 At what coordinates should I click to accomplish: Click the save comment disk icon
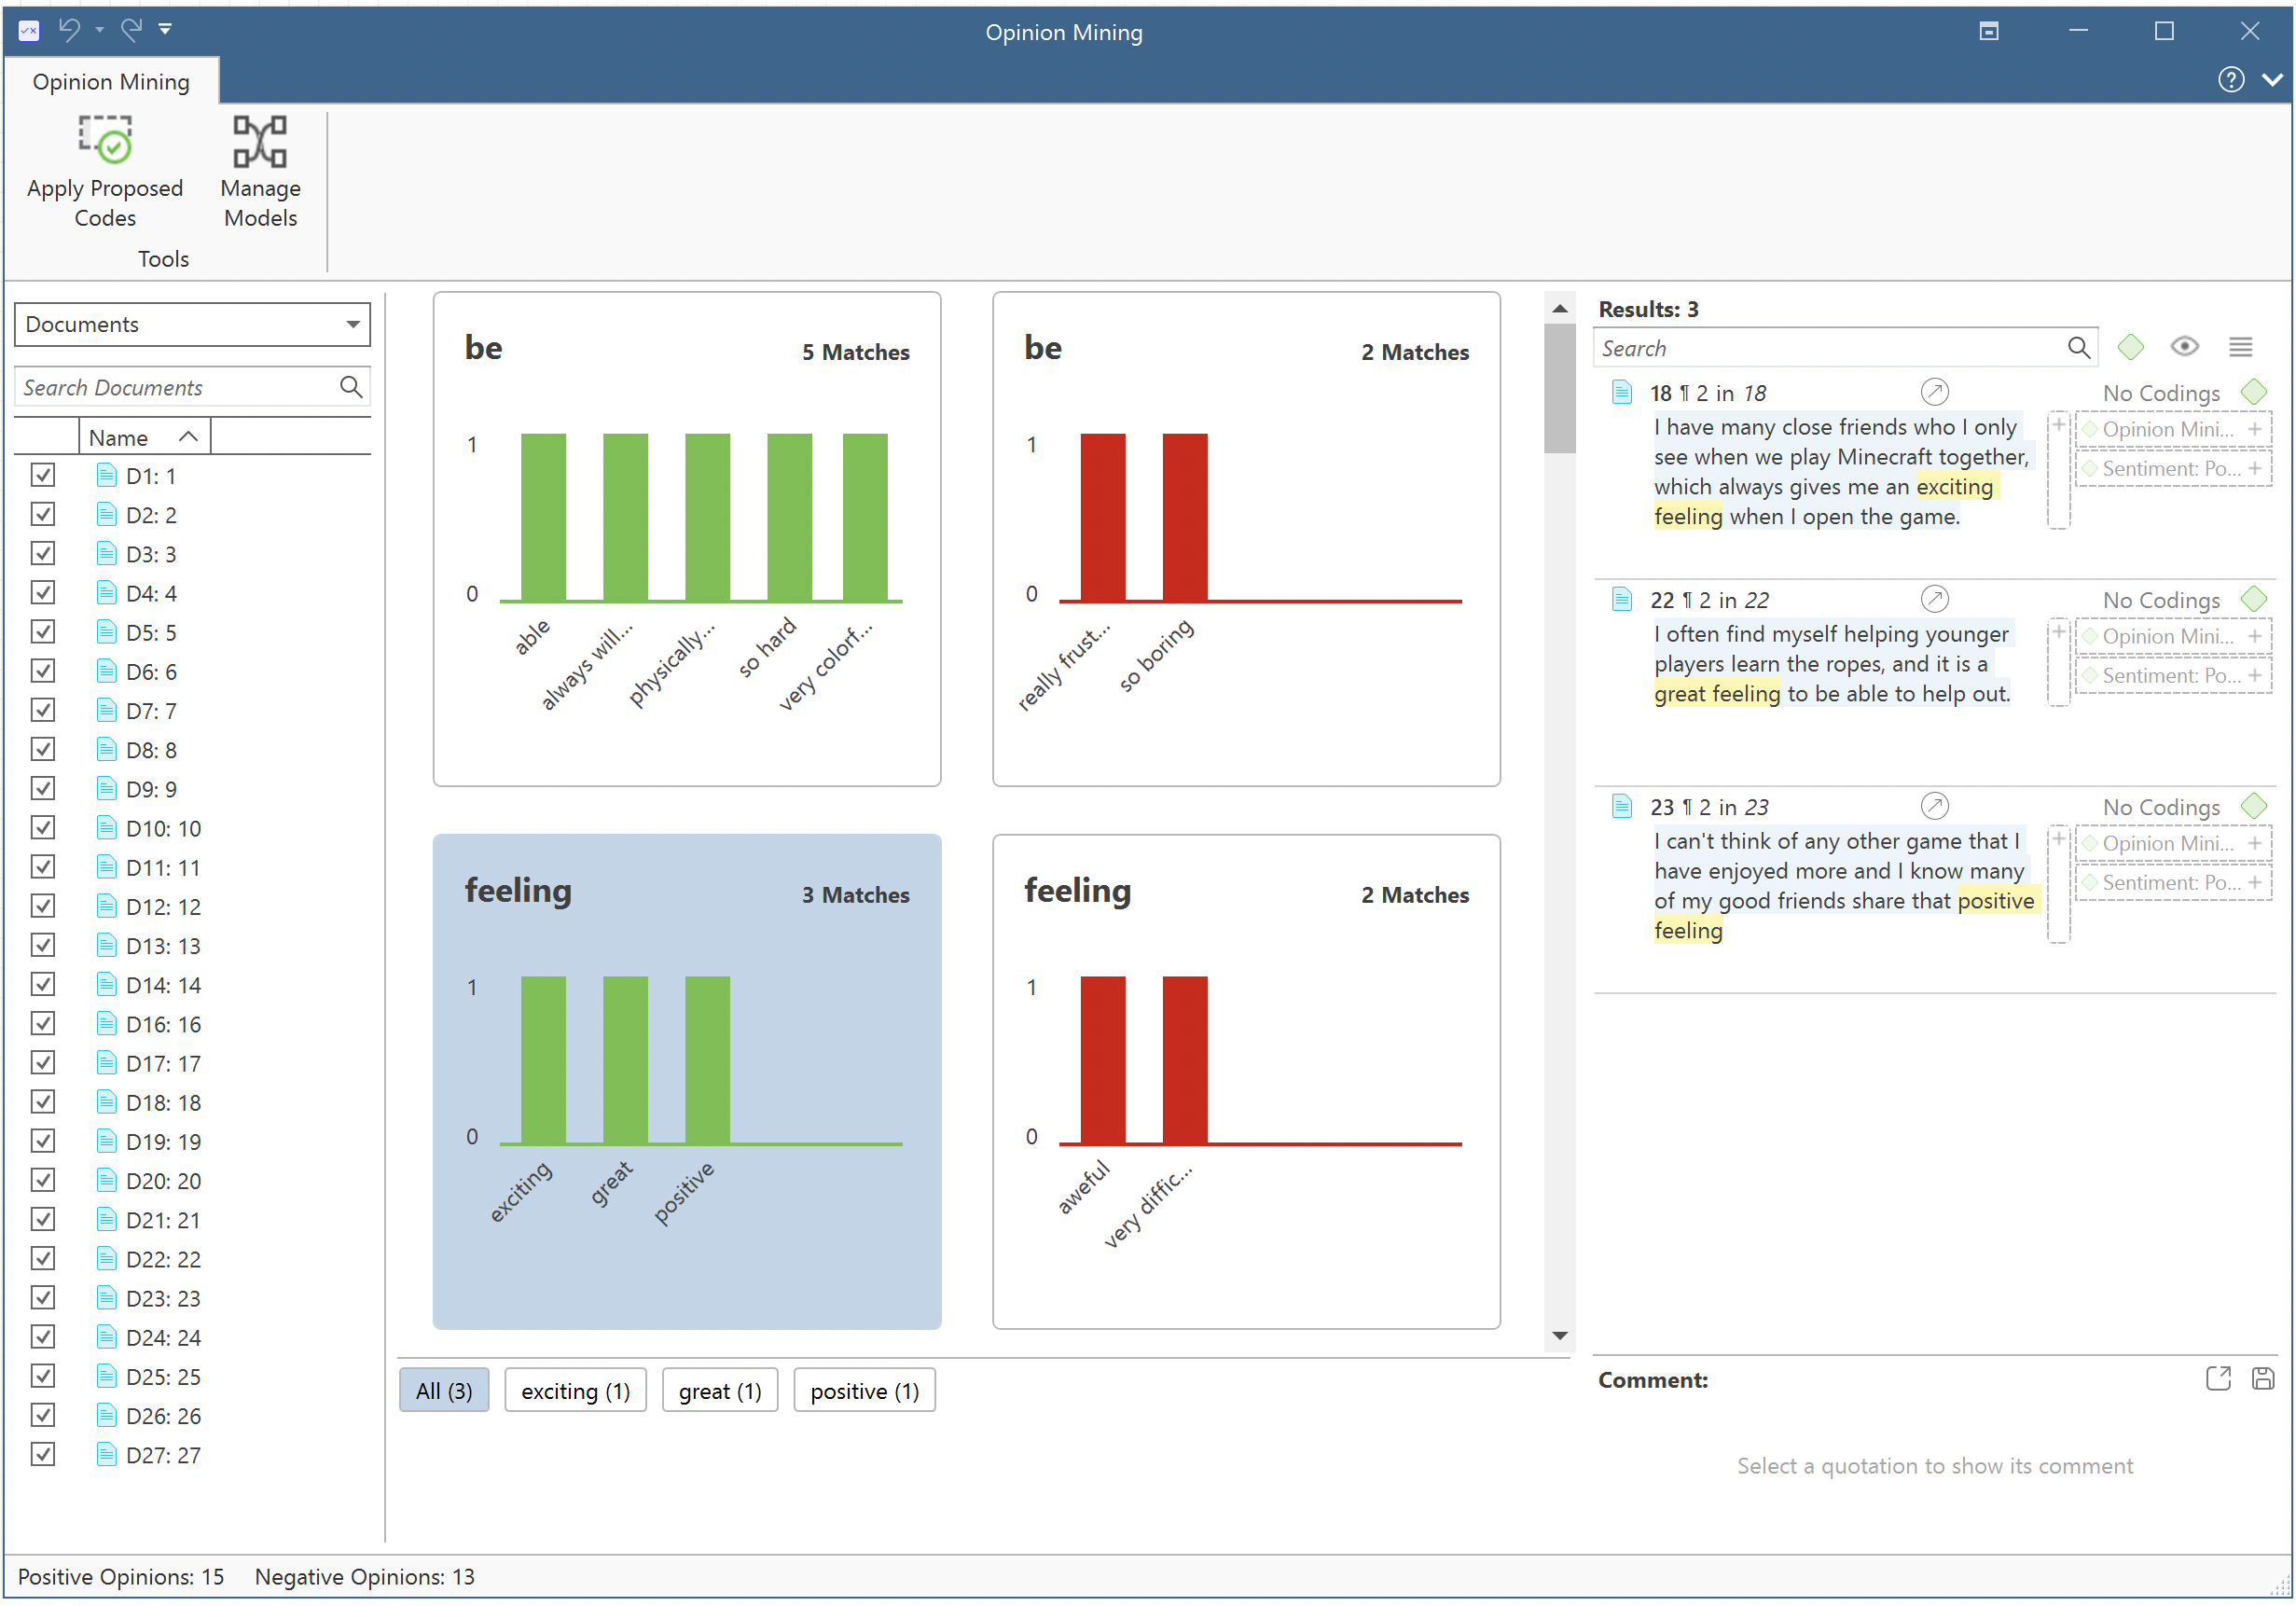[2262, 1379]
